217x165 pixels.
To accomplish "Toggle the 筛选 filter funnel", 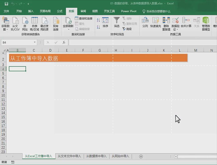I will 117,22.
